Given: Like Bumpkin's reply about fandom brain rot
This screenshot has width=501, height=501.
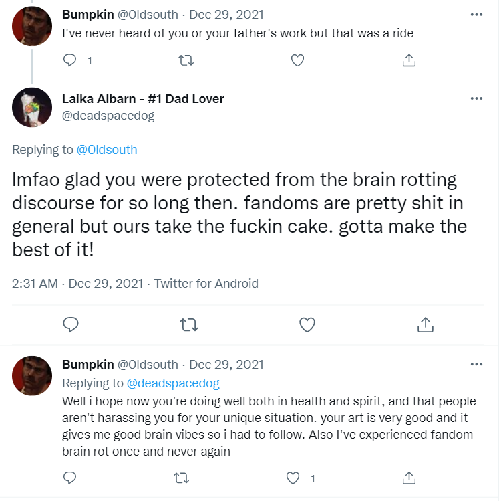Looking at the screenshot, I should [x=293, y=478].
